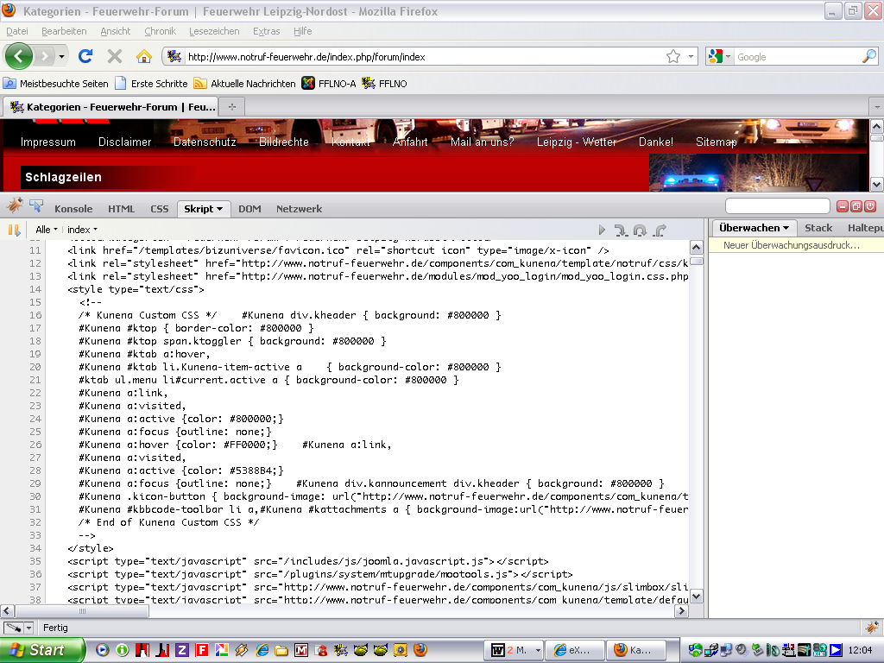
Task: Click the debugger continue play arrow
Action: click(x=602, y=230)
